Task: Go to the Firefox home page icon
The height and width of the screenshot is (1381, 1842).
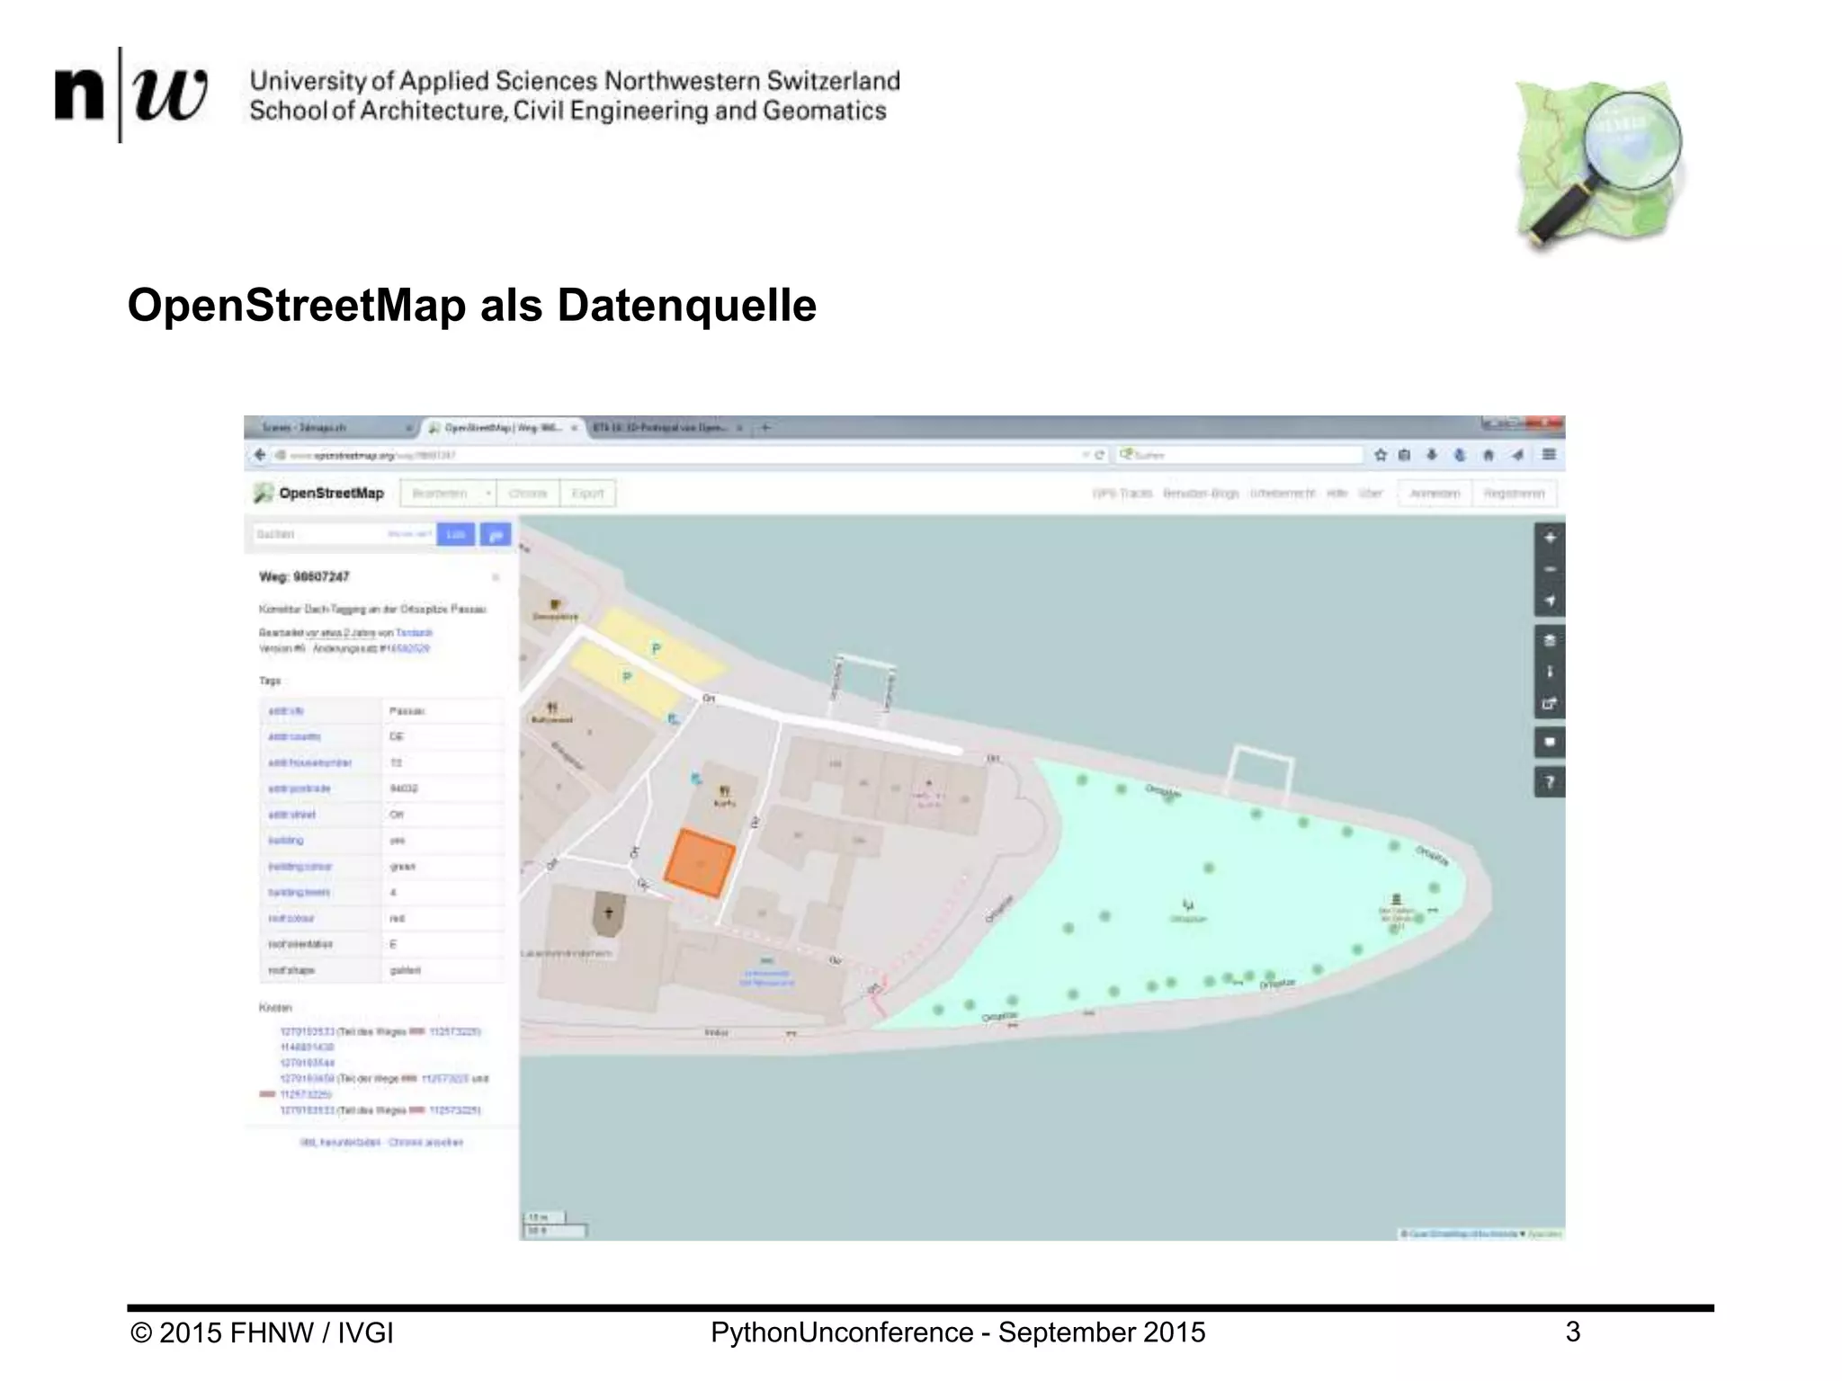Action: click(1488, 455)
